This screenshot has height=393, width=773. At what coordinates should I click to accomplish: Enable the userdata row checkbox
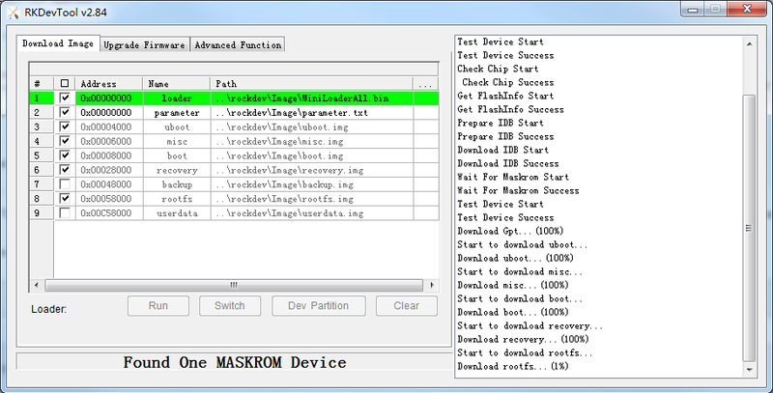click(x=65, y=213)
